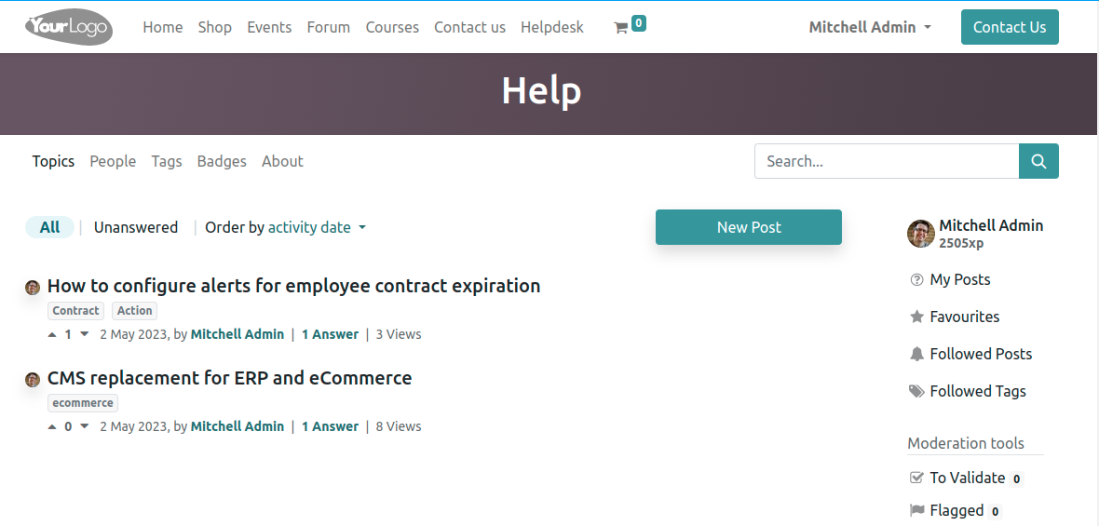Switch to the Topics tab
Image resolution: width=1099 pixels, height=526 pixels.
(53, 161)
